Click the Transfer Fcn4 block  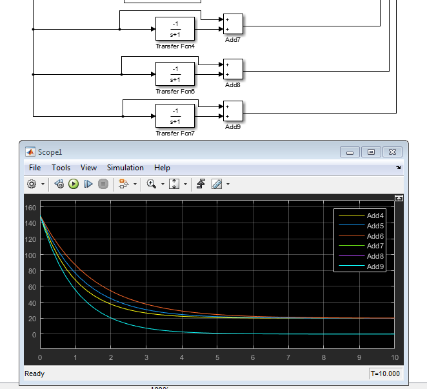(175, 29)
